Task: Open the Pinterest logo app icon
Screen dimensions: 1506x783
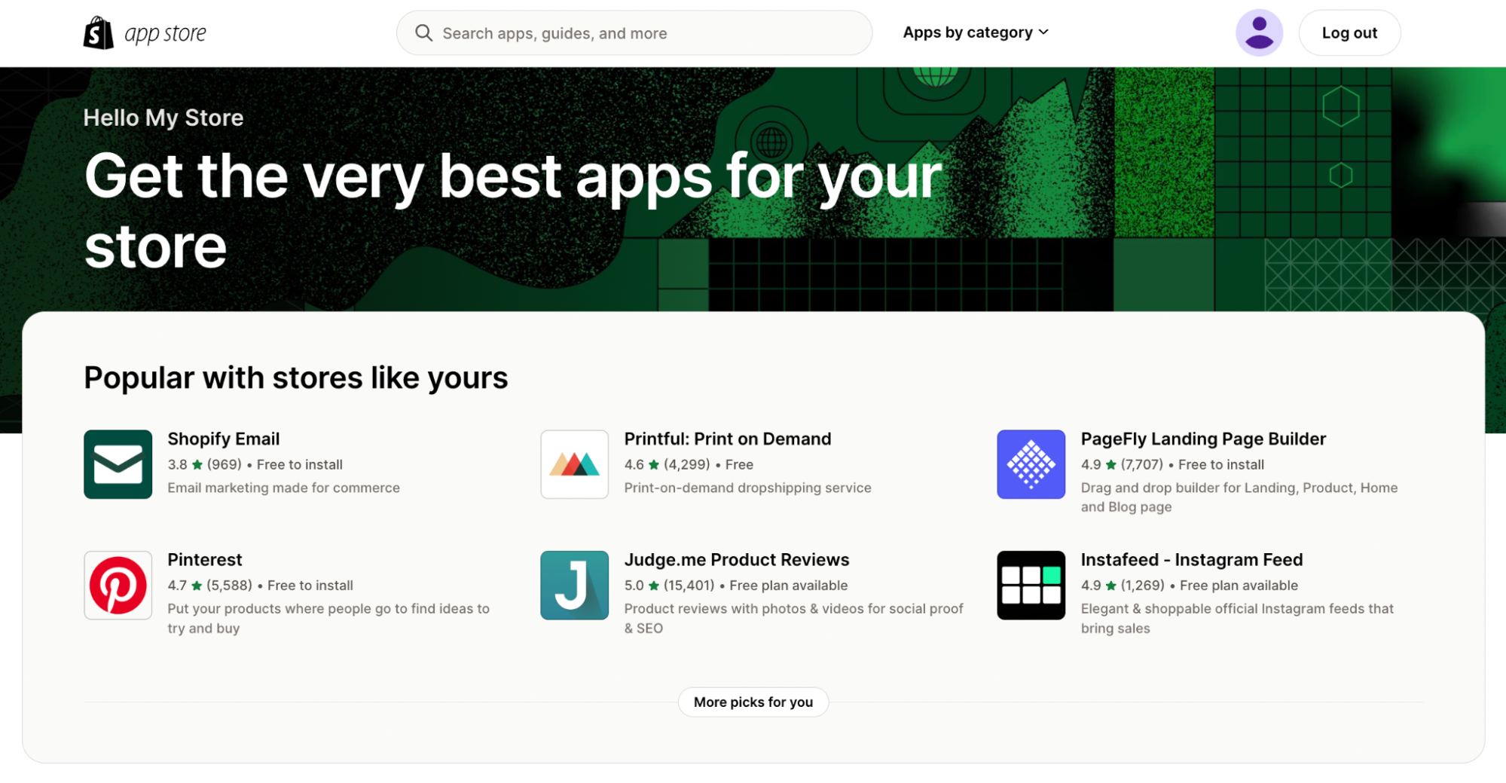Action: pos(118,585)
